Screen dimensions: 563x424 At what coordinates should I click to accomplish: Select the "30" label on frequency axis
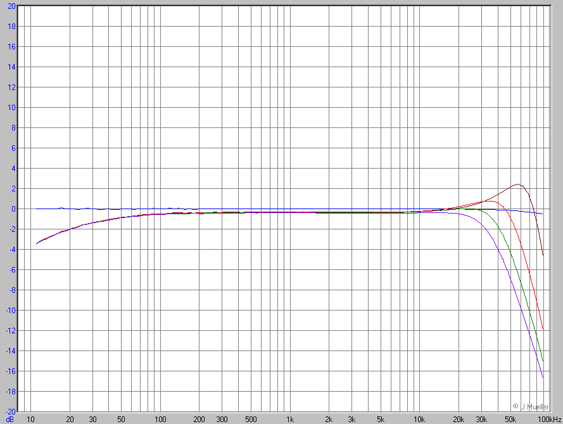click(92, 420)
